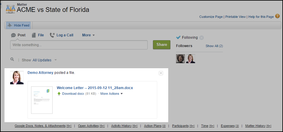Click the Matter scales icon
The width and height of the screenshot is (283, 132).
click(11, 8)
